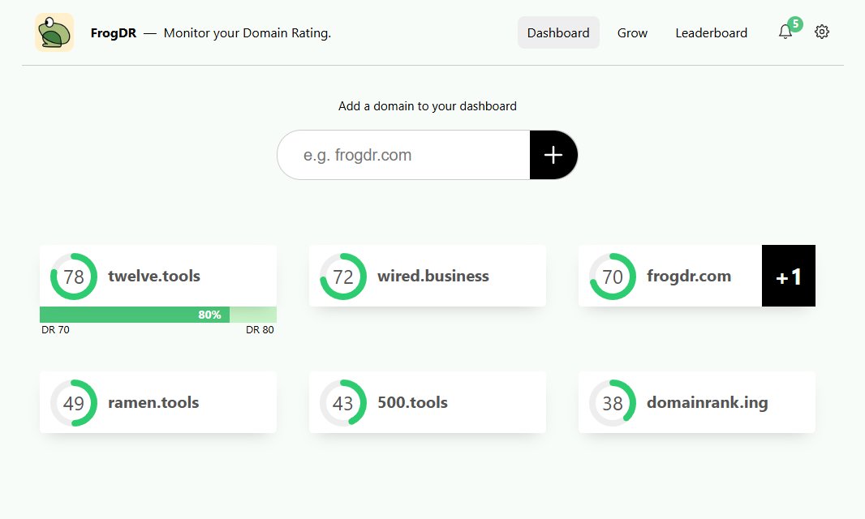Image resolution: width=865 pixels, height=519 pixels.
Task: Open the Leaderboard tab
Action: 711,32
